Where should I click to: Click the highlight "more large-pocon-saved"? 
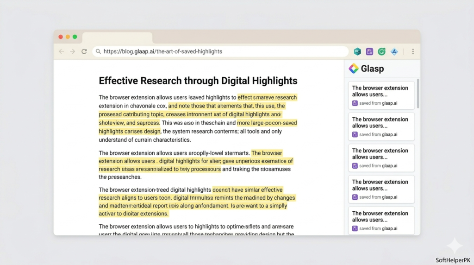pyautogui.click(x=267, y=123)
